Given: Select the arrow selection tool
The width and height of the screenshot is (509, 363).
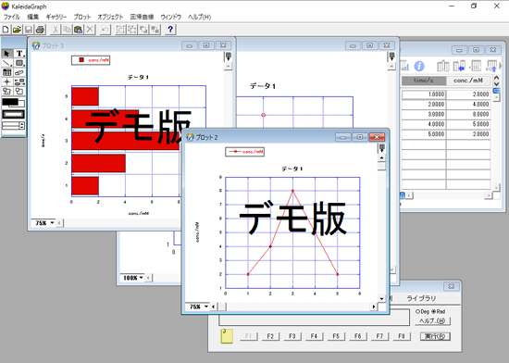Looking at the screenshot, I should pyautogui.click(x=7, y=54).
